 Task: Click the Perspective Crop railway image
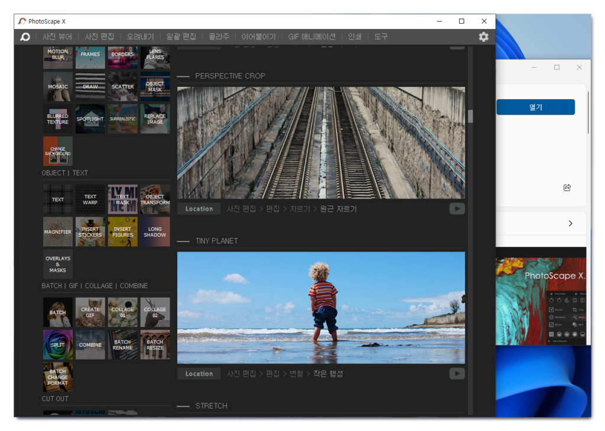point(321,143)
